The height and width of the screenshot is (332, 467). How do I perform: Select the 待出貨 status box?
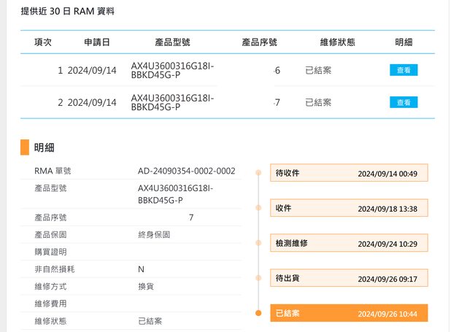349,278
